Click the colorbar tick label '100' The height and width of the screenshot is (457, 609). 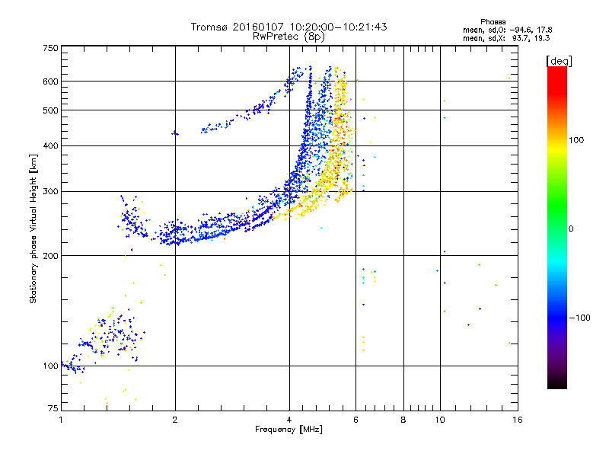(x=576, y=140)
